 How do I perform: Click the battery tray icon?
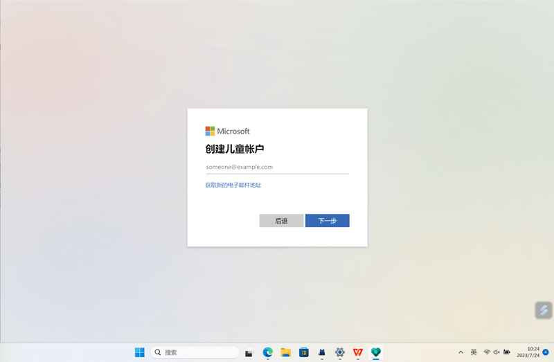(x=507, y=352)
